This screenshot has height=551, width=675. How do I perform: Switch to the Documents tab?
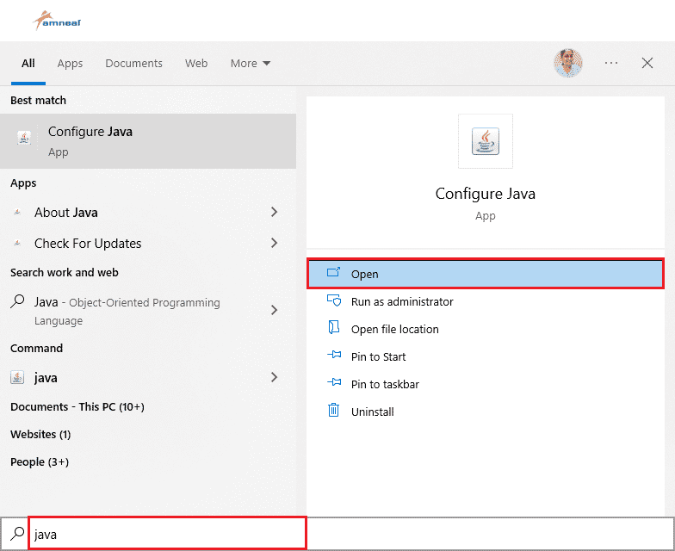(x=133, y=63)
